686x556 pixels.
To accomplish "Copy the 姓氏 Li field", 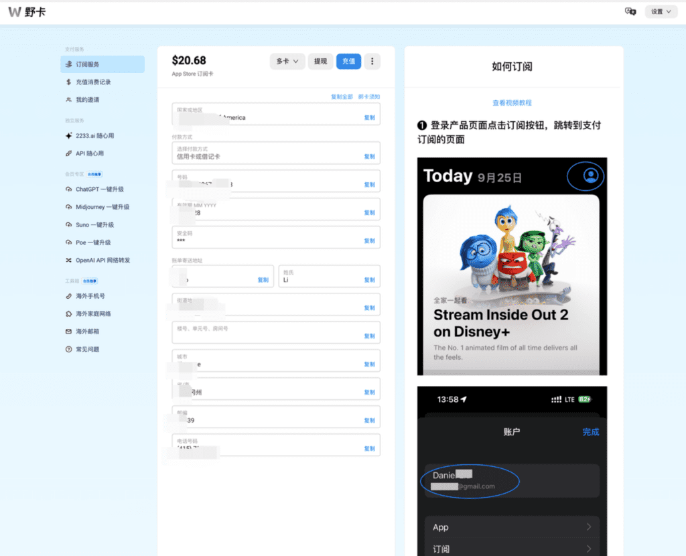I will [x=370, y=280].
